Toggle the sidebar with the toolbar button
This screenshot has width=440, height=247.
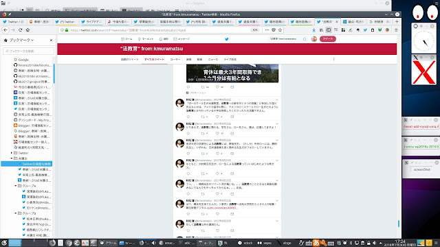(329, 30)
